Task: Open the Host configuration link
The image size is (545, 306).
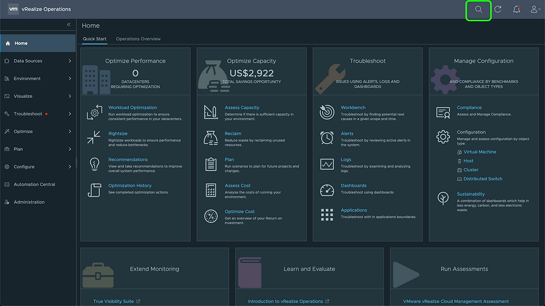Action: (468, 161)
